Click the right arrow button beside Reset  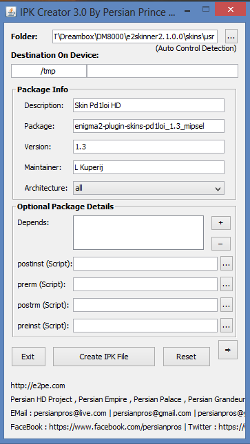coord(228,350)
